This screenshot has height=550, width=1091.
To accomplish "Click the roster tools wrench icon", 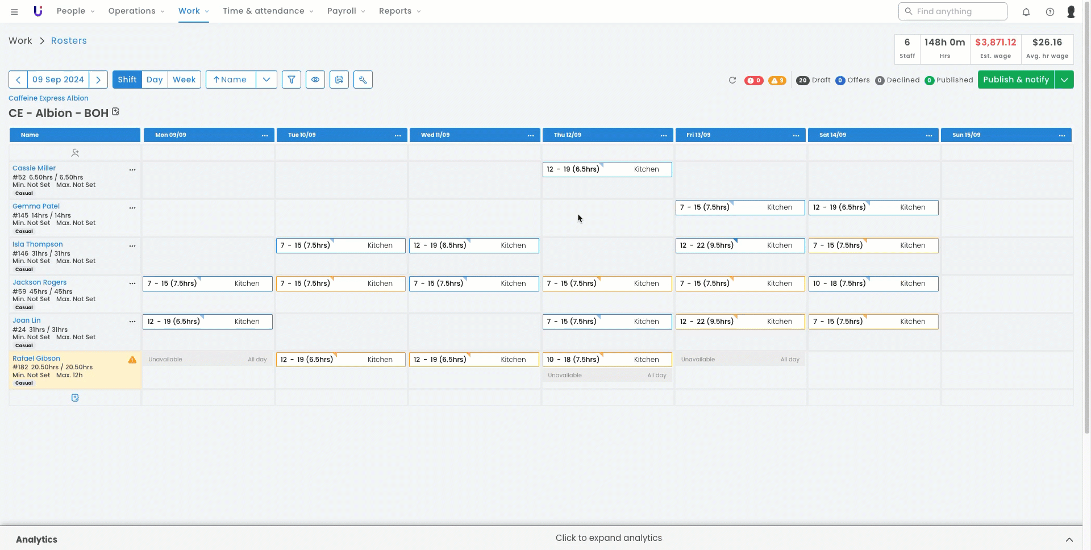I will [363, 80].
